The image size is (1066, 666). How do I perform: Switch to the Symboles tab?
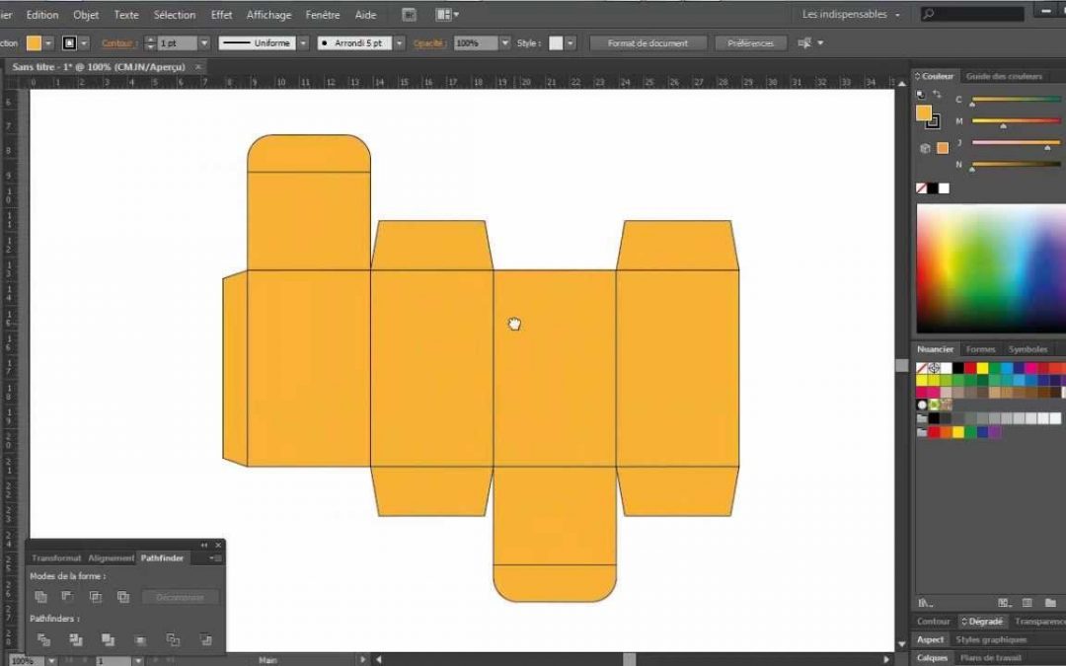pos(1028,349)
